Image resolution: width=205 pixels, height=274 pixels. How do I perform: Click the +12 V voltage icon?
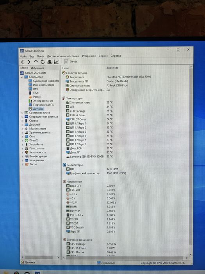pyautogui.click(x=68, y=202)
